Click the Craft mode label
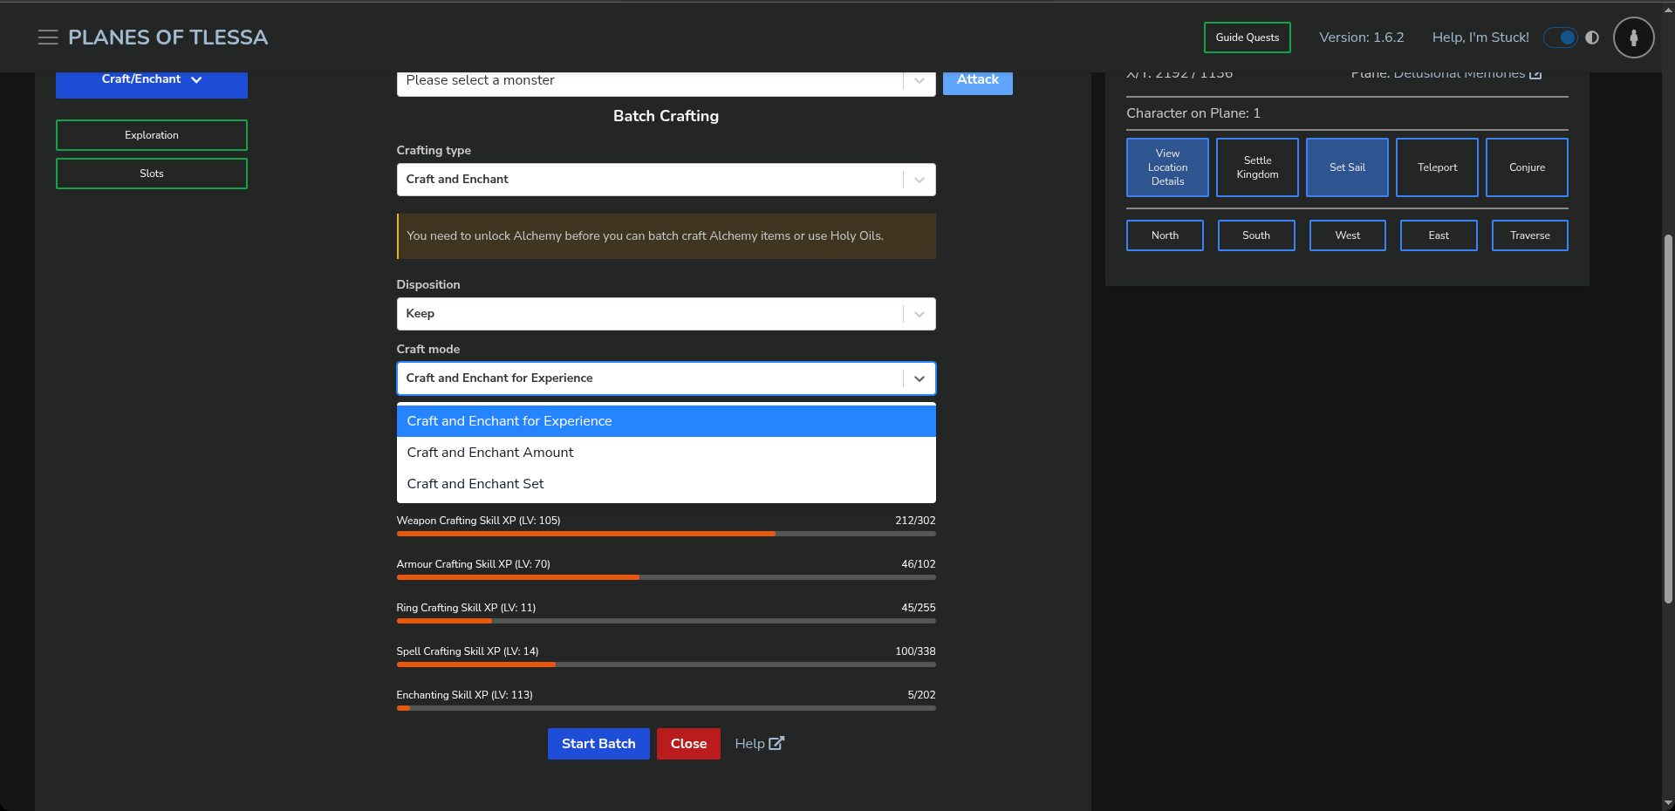 428,349
